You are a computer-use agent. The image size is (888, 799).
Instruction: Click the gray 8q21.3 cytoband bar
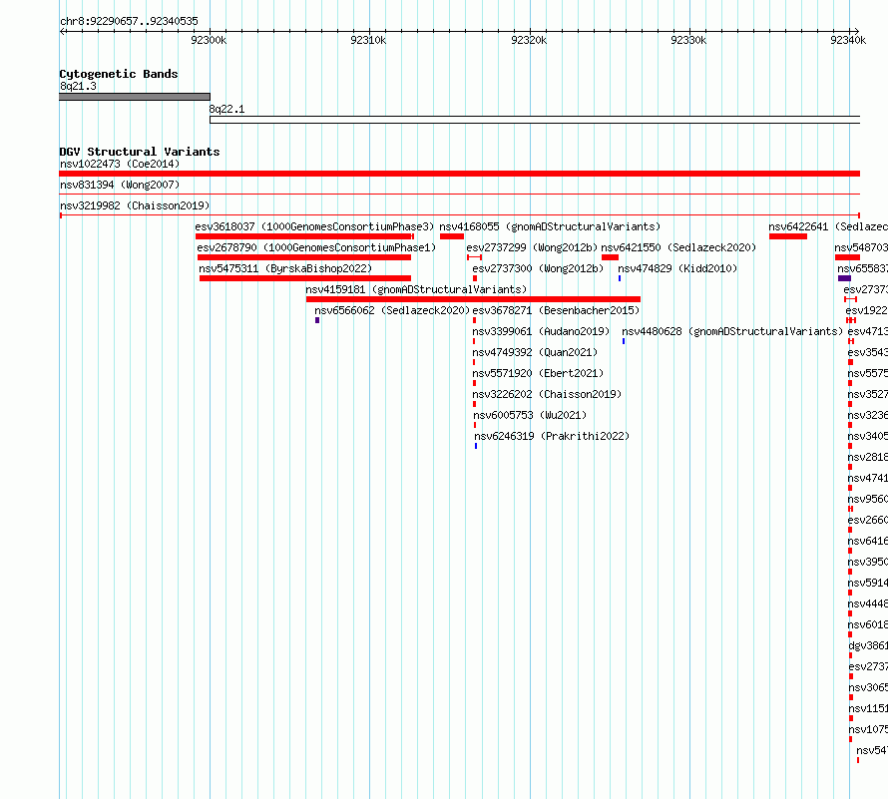[135, 97]
